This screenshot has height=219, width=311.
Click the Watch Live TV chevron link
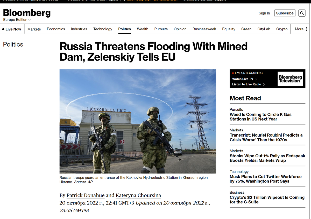pos(244,79)
